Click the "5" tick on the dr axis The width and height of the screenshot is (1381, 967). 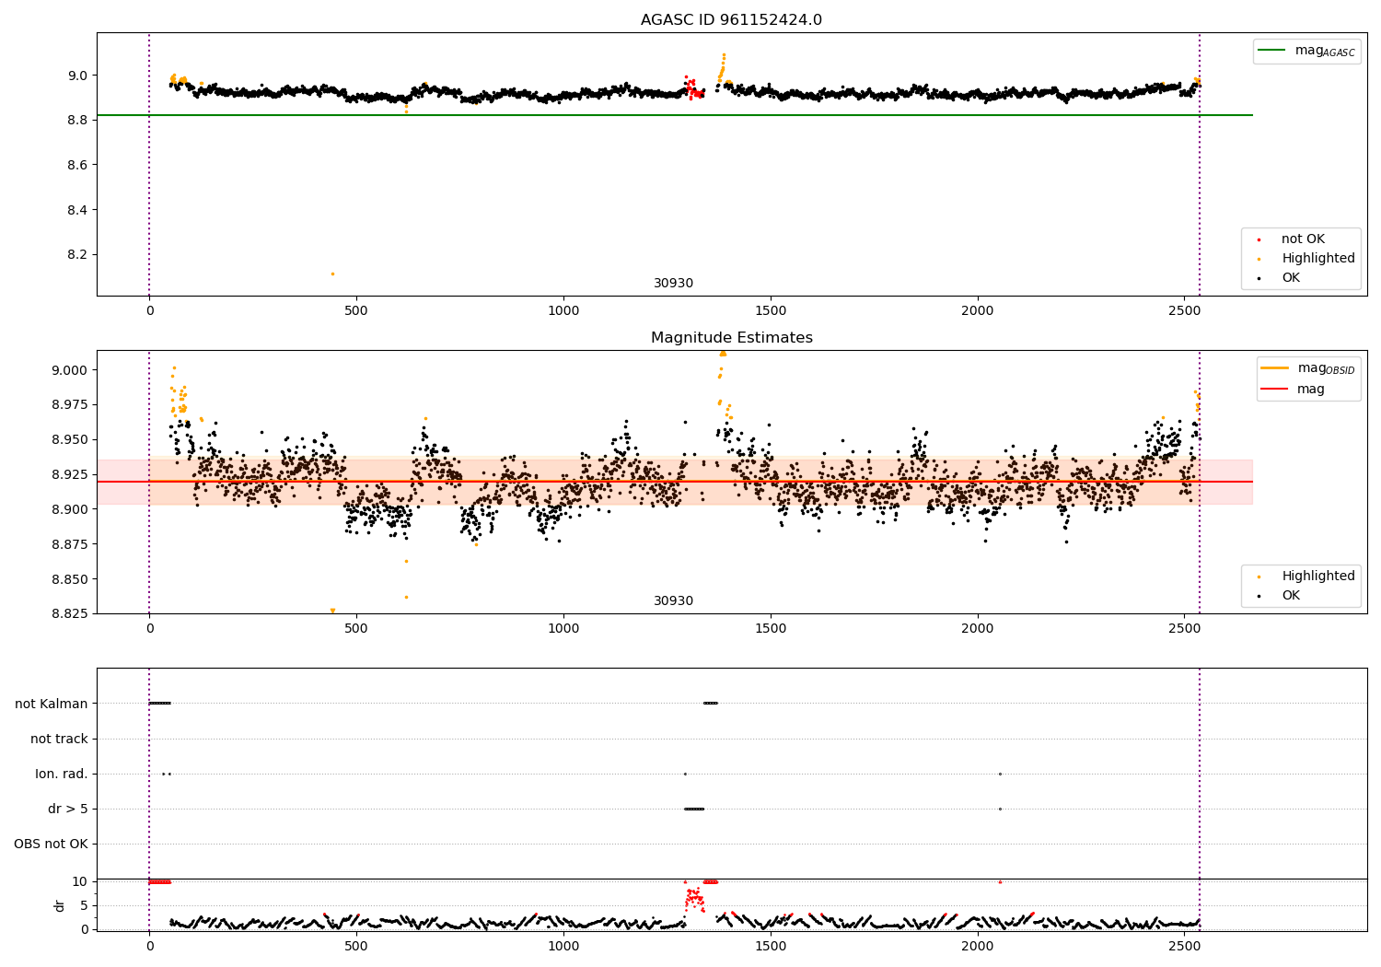(85, 905)
